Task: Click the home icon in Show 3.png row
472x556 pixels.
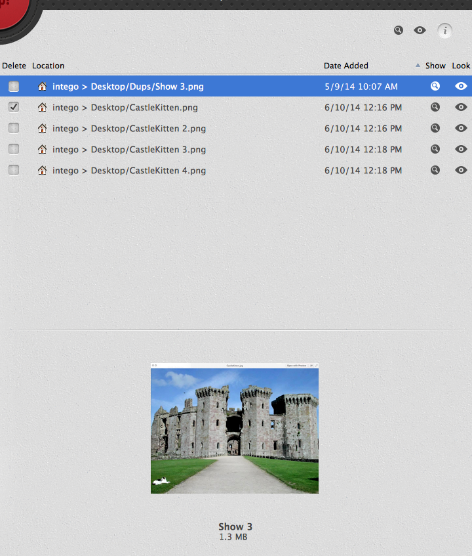Action: point(42,86)
